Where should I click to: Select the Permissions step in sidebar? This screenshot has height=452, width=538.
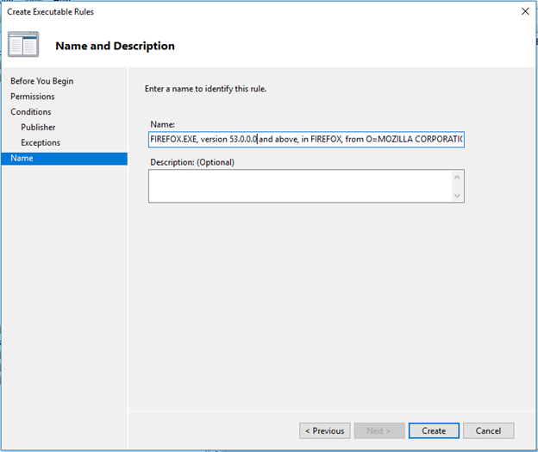pos(32,97)
